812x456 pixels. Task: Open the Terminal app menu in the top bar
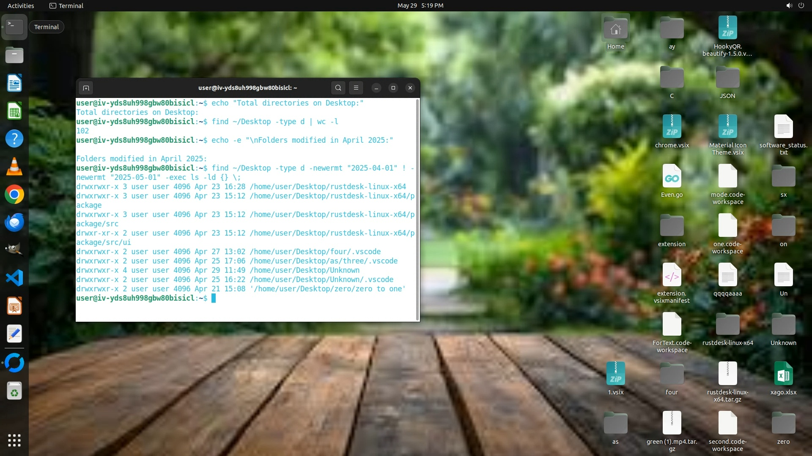(66, 5)
